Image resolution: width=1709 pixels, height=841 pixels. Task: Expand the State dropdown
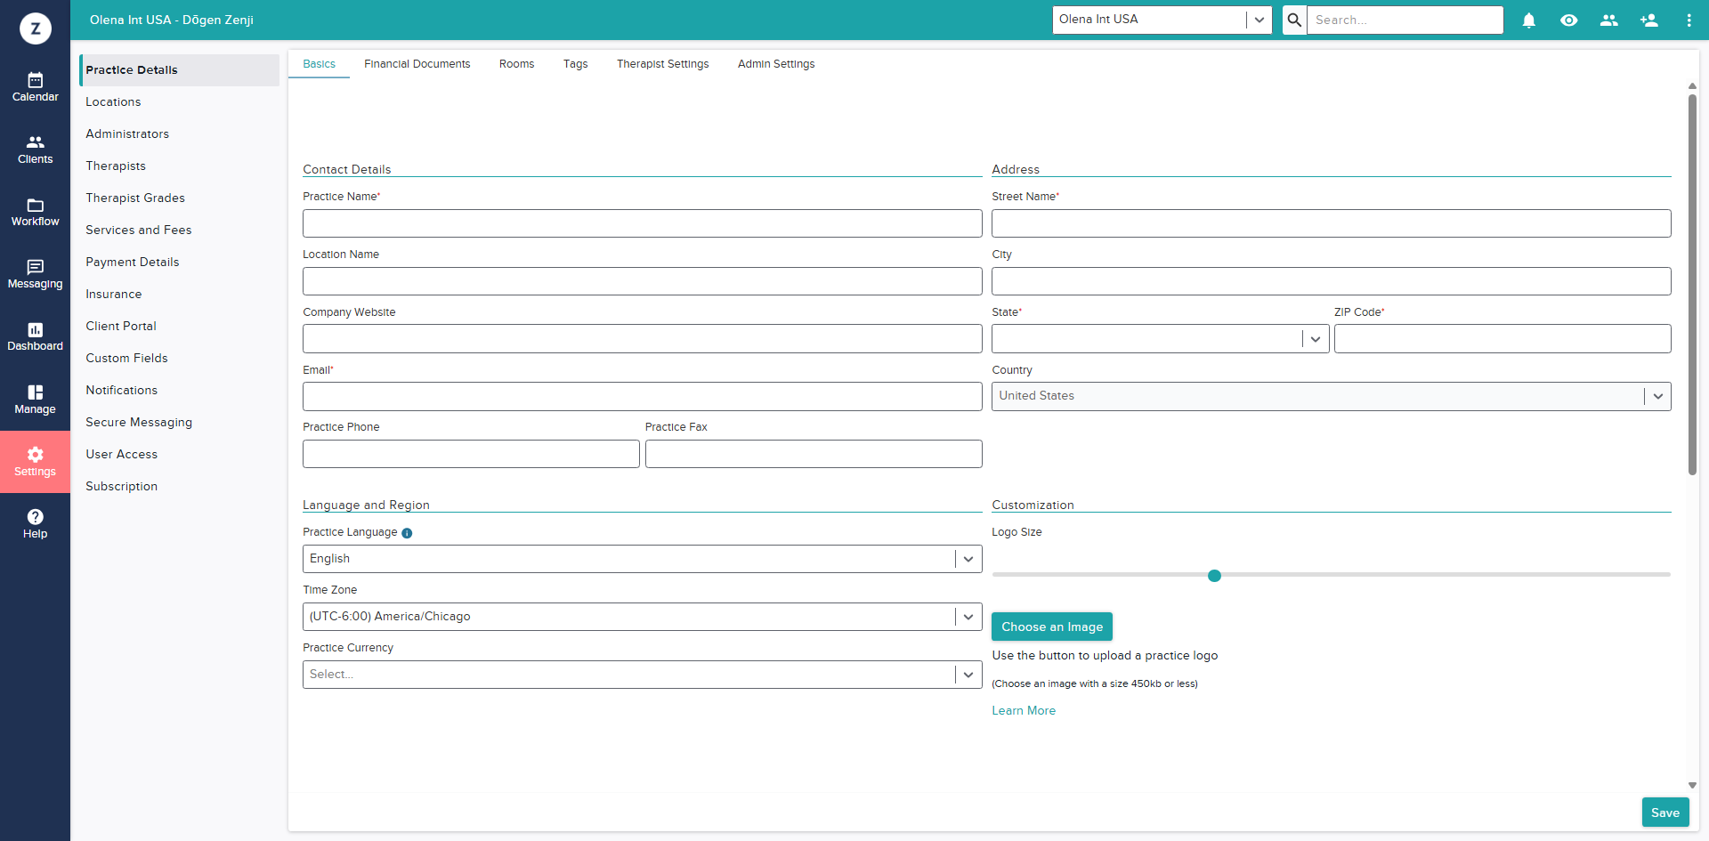click(x=1315, y=339)
